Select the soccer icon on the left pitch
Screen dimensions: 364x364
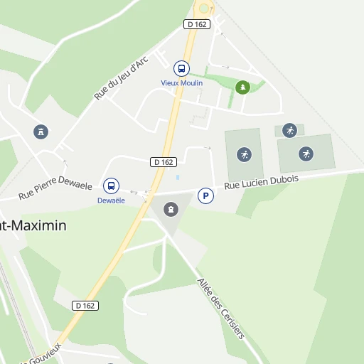coord(245,155)
